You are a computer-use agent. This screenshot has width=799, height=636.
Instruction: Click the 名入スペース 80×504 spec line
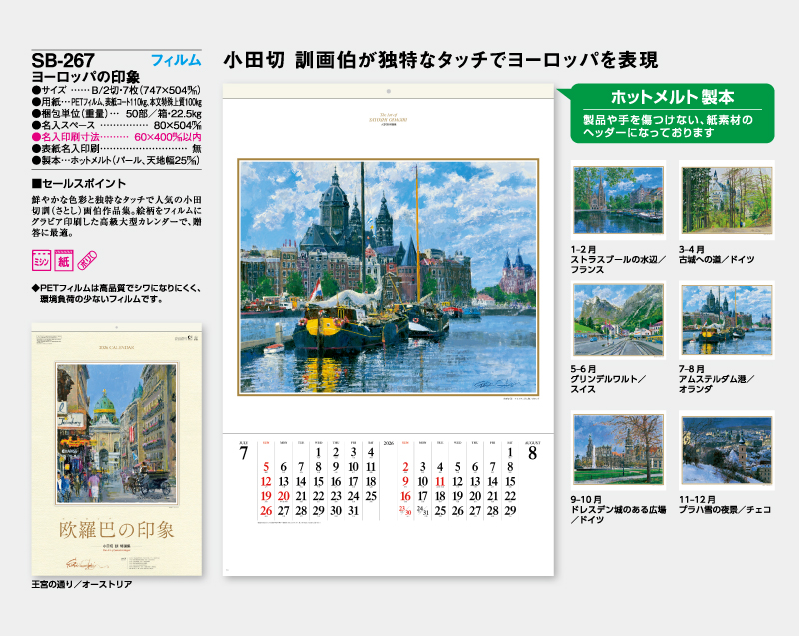[116, 125]
